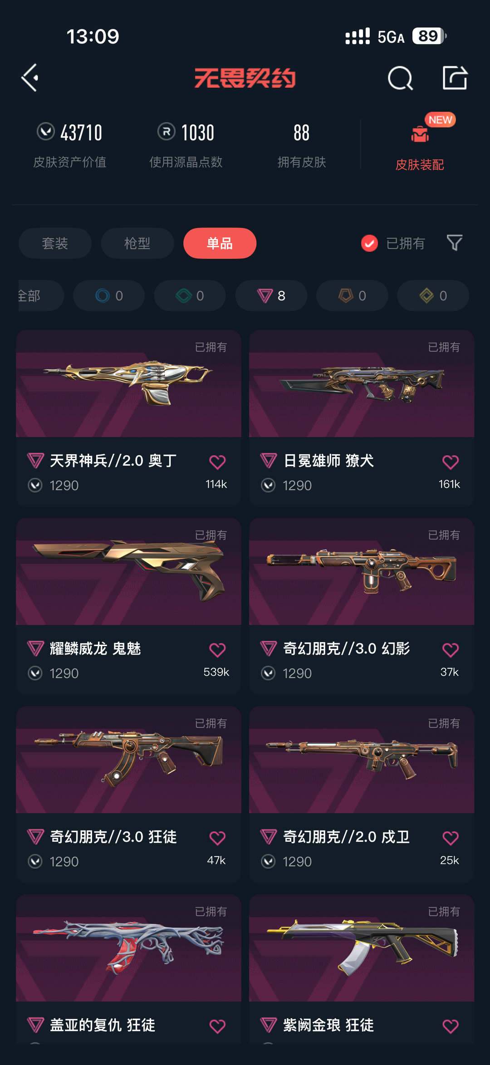Select the 单品 tab button

[220, 243]
